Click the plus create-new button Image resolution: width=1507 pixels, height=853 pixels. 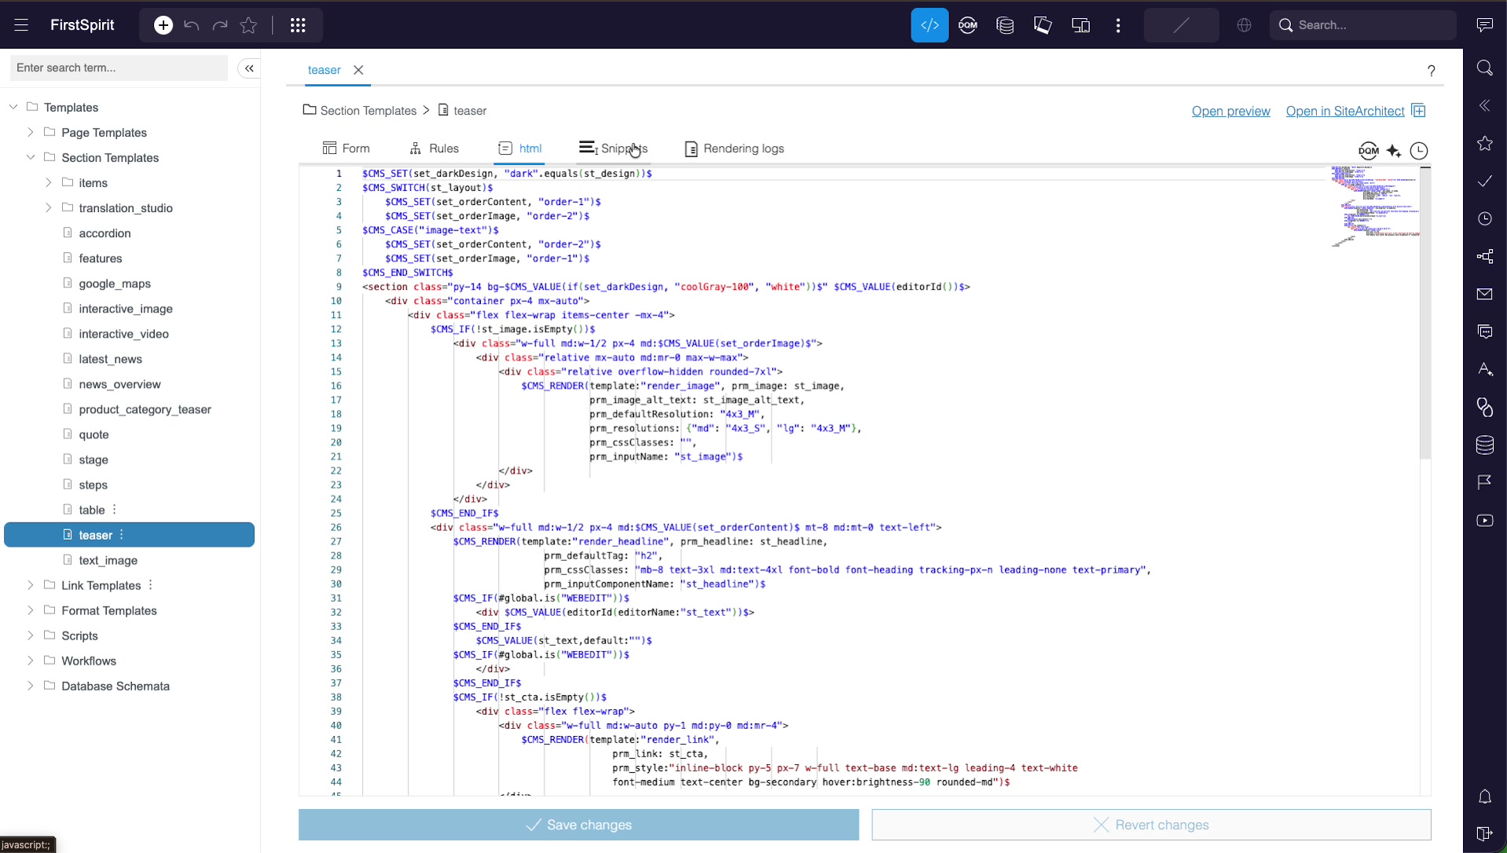163,25
